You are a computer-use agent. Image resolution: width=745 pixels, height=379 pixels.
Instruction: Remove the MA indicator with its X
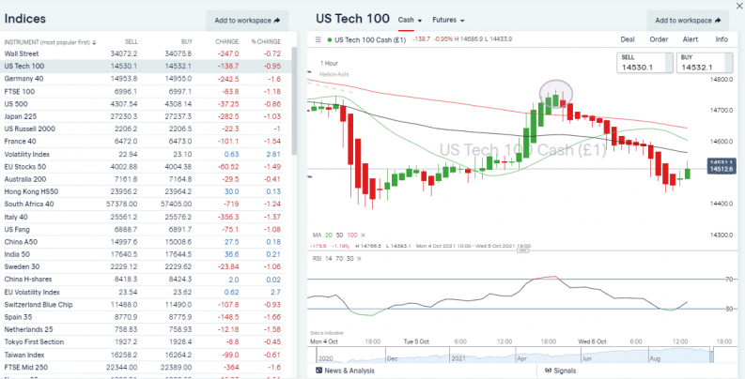coord(363,235)
